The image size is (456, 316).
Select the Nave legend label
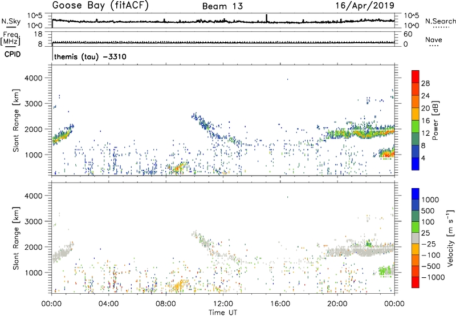point(434,39)
